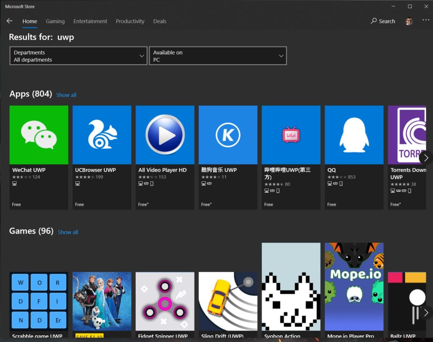Click the QQ Free price label

pos(332,205)
